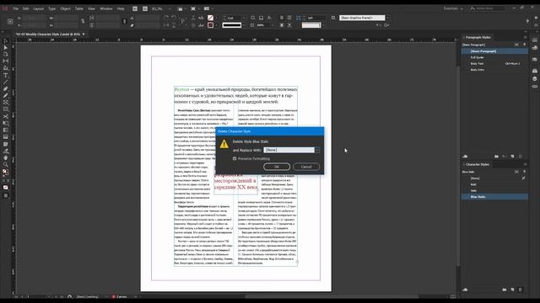Open the Edit menu
This screenshot has height=303, width=540.
pyautogui.click(x=26, y=8)
